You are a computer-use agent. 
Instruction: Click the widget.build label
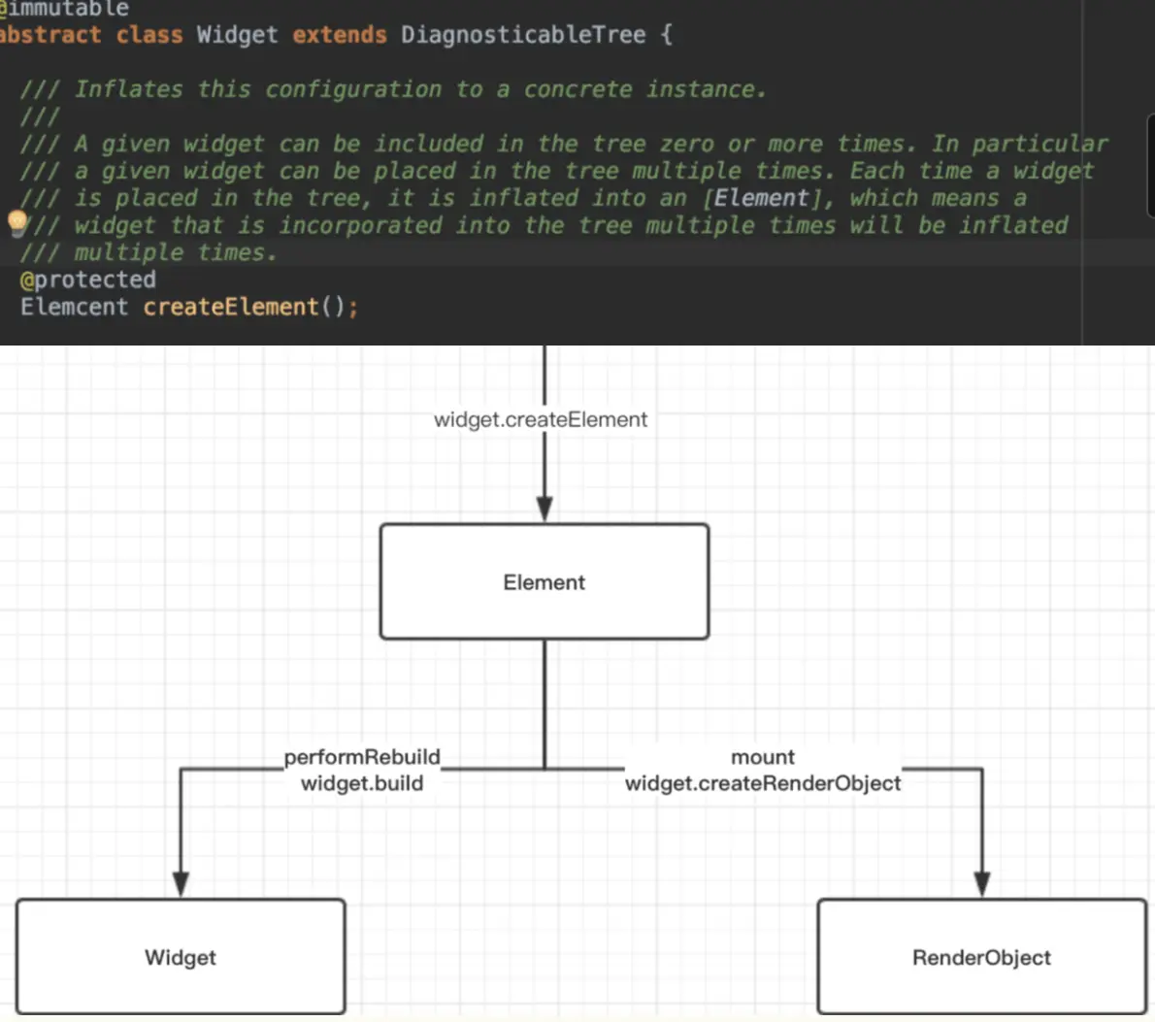pyautogui.click(x=362, y=782)
